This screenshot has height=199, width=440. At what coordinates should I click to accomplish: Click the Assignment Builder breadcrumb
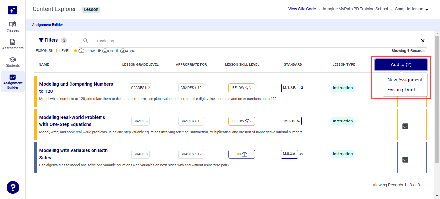48,25
